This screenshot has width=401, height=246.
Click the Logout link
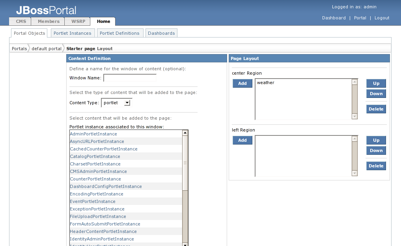click(382, 18)
